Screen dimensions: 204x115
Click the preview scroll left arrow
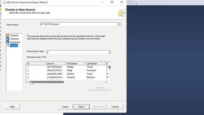28,82
